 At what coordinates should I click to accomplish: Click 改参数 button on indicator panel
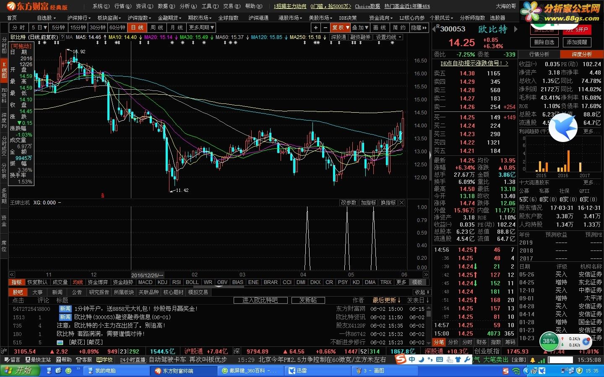point(349,203)
